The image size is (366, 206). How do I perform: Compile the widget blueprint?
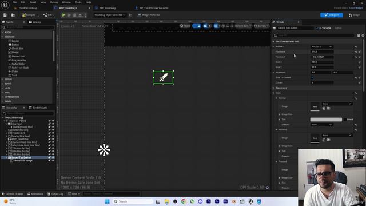click(29, 15)
